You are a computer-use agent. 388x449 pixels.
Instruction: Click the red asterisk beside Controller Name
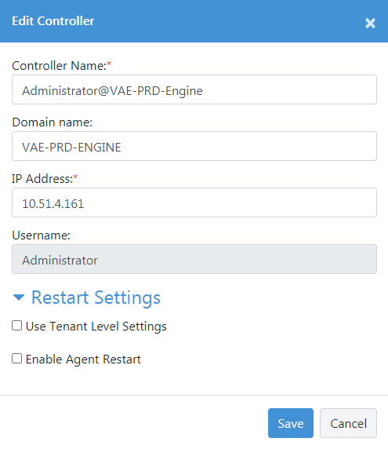point(109,64)
